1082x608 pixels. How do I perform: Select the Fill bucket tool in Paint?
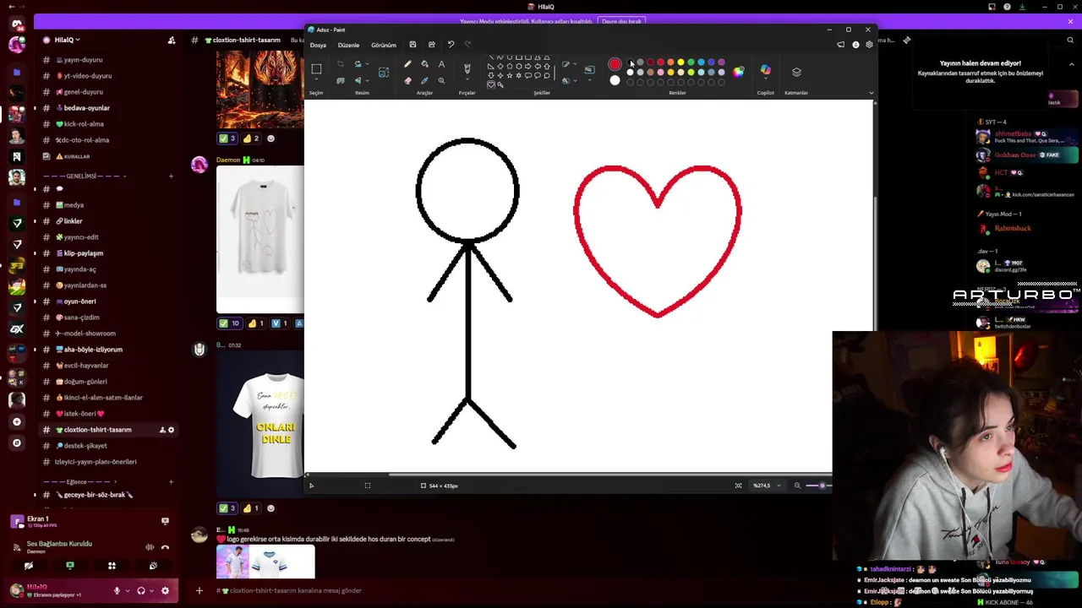(x=424, y=64)
